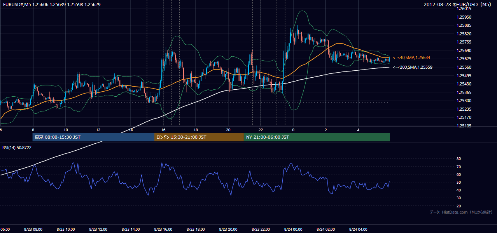
Task: Click the 1.25235 price axis value
Action: pyautogui.click(x=464, y=109)
